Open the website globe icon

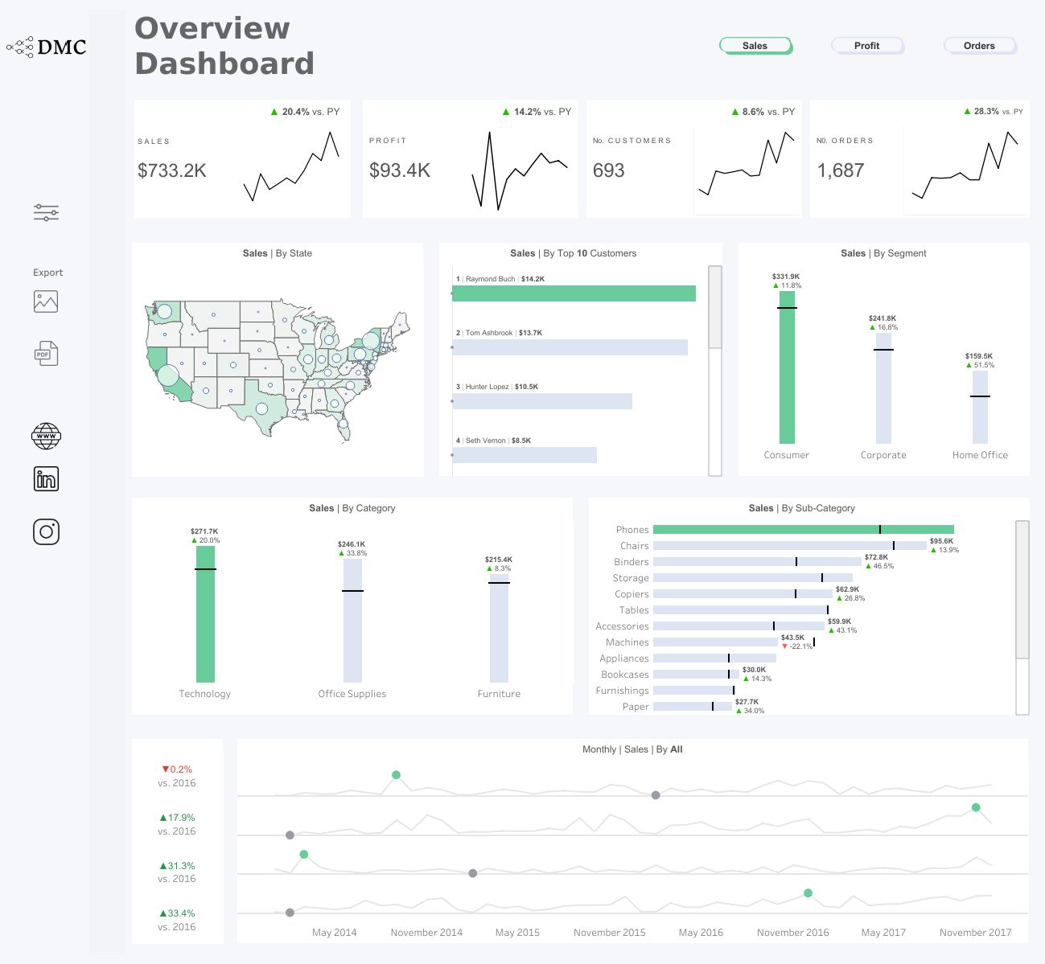click(46, 436)
